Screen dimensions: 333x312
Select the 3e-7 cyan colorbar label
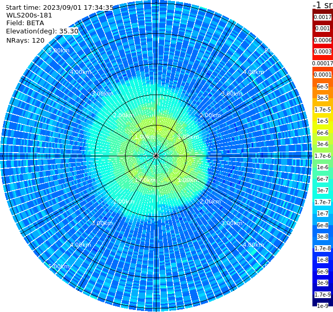pyautogui.click(x=323, y=190)
